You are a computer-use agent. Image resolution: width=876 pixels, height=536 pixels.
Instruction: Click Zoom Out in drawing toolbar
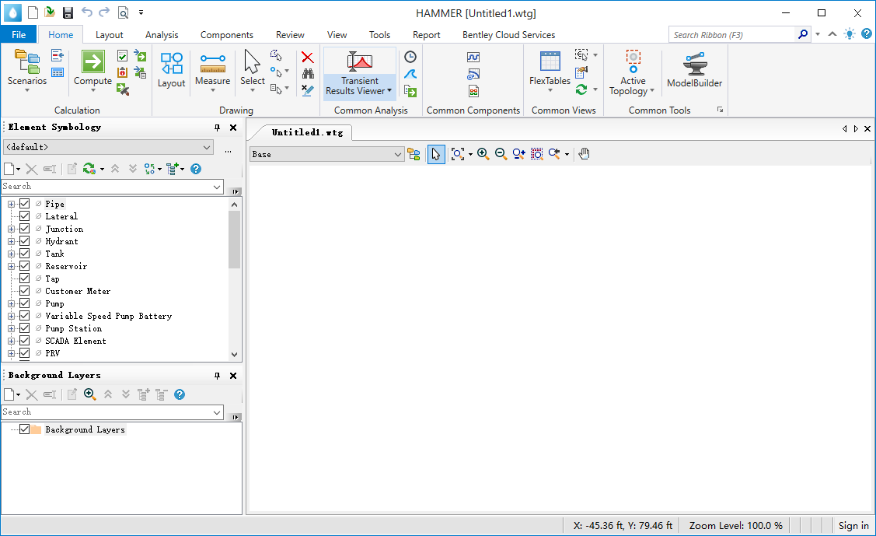(501, 154)
